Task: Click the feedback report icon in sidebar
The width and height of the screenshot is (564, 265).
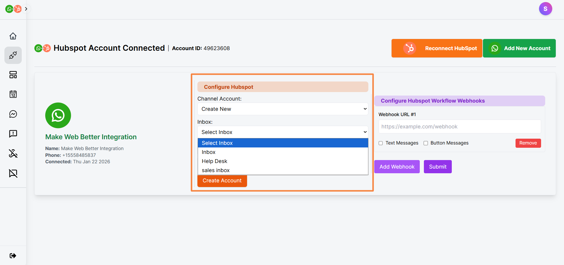Action: (x=13, y=134)
